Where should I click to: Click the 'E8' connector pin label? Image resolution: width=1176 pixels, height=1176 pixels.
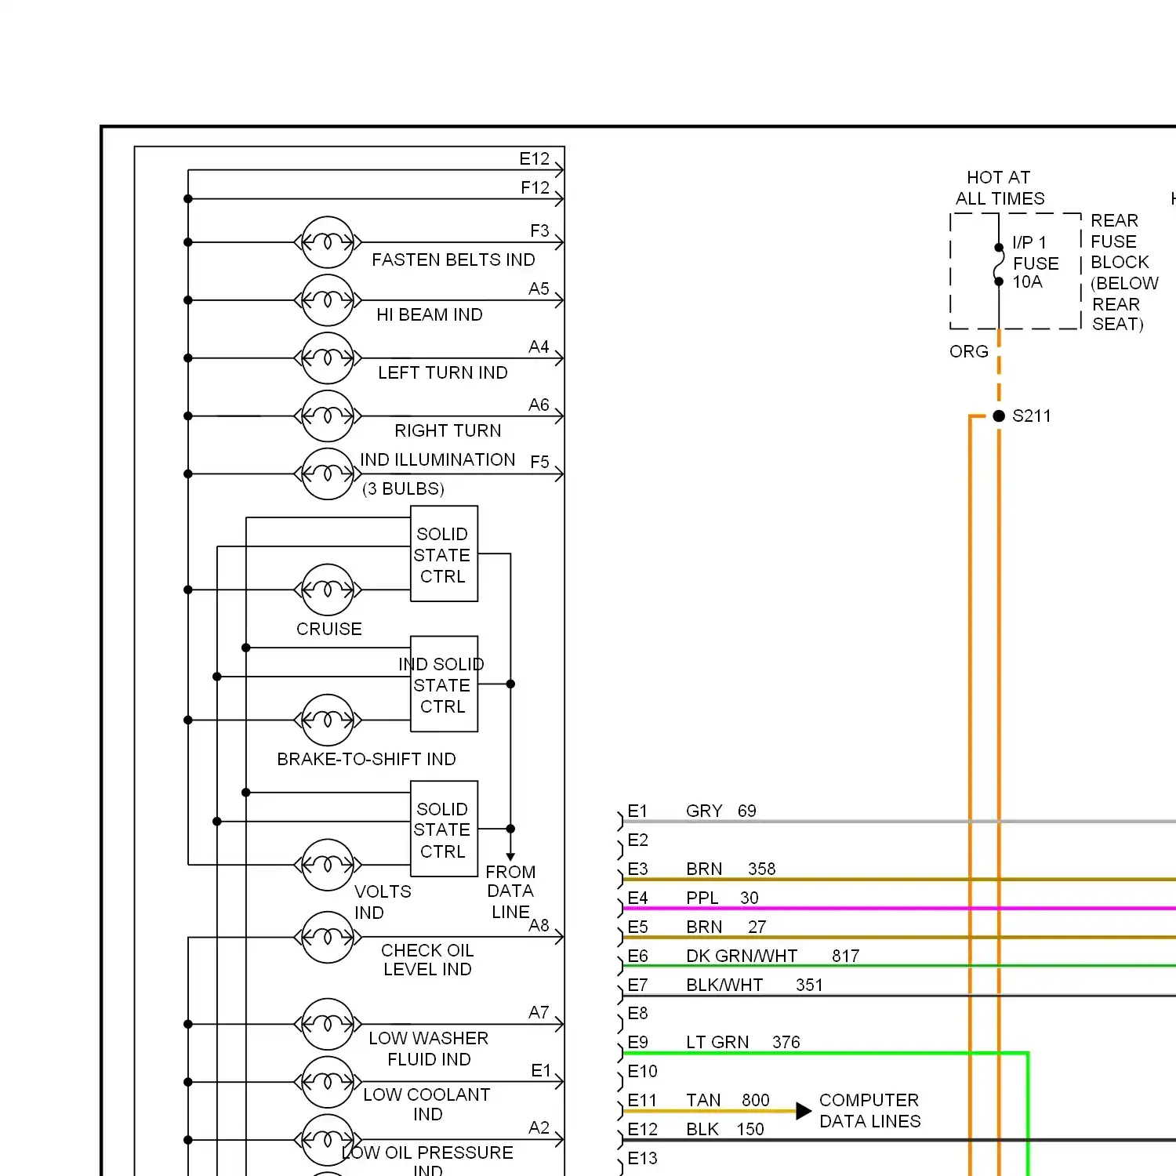[637, 1013]
